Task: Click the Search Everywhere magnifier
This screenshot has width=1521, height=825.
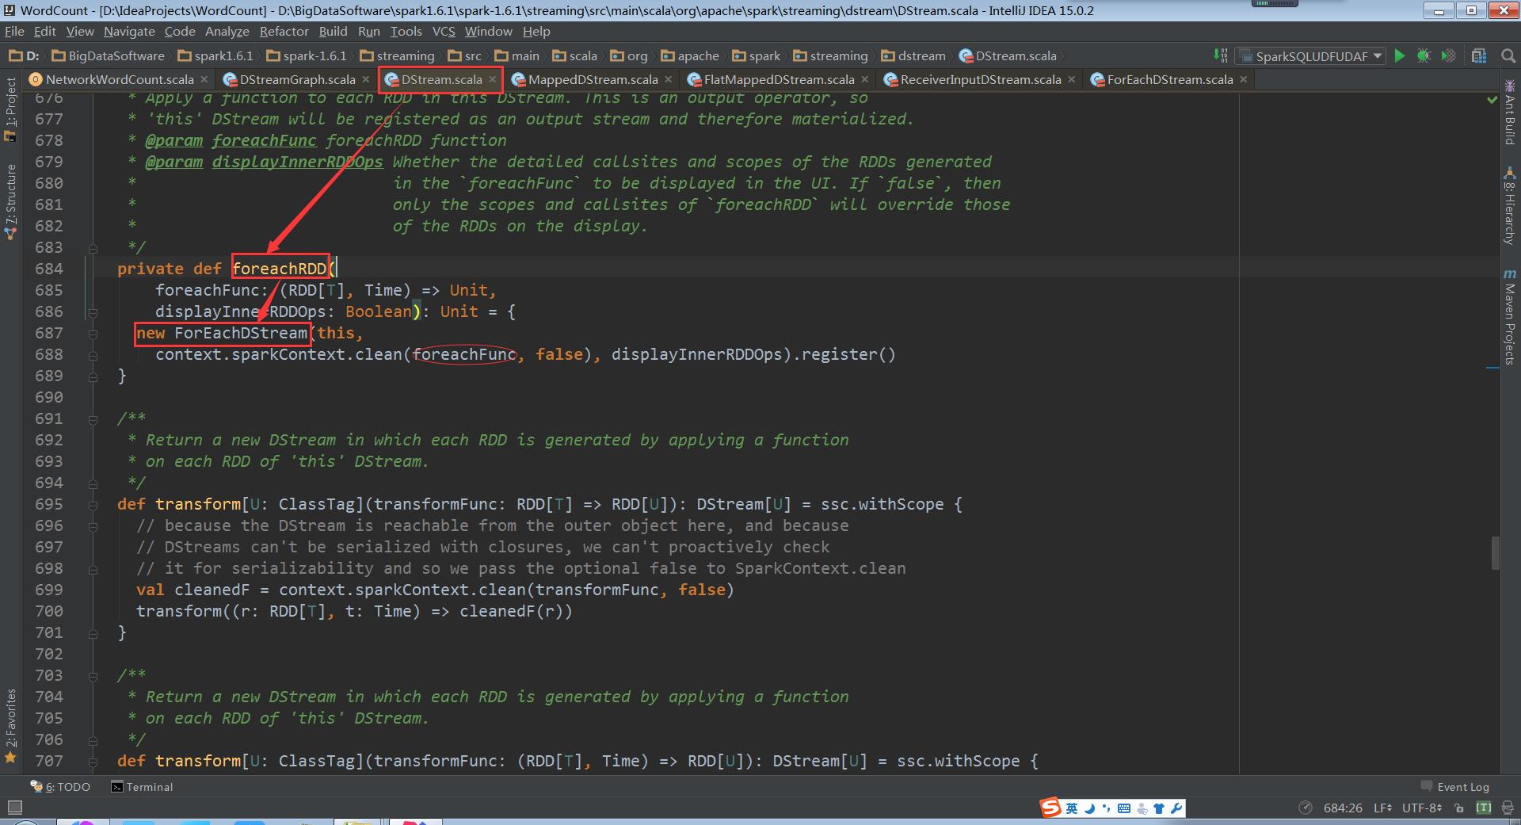Action: pos(1508,55)
